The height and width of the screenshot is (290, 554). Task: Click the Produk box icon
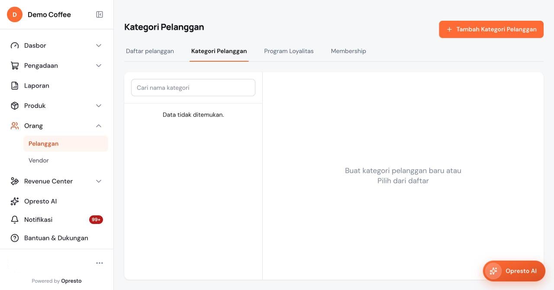point(15,106)
